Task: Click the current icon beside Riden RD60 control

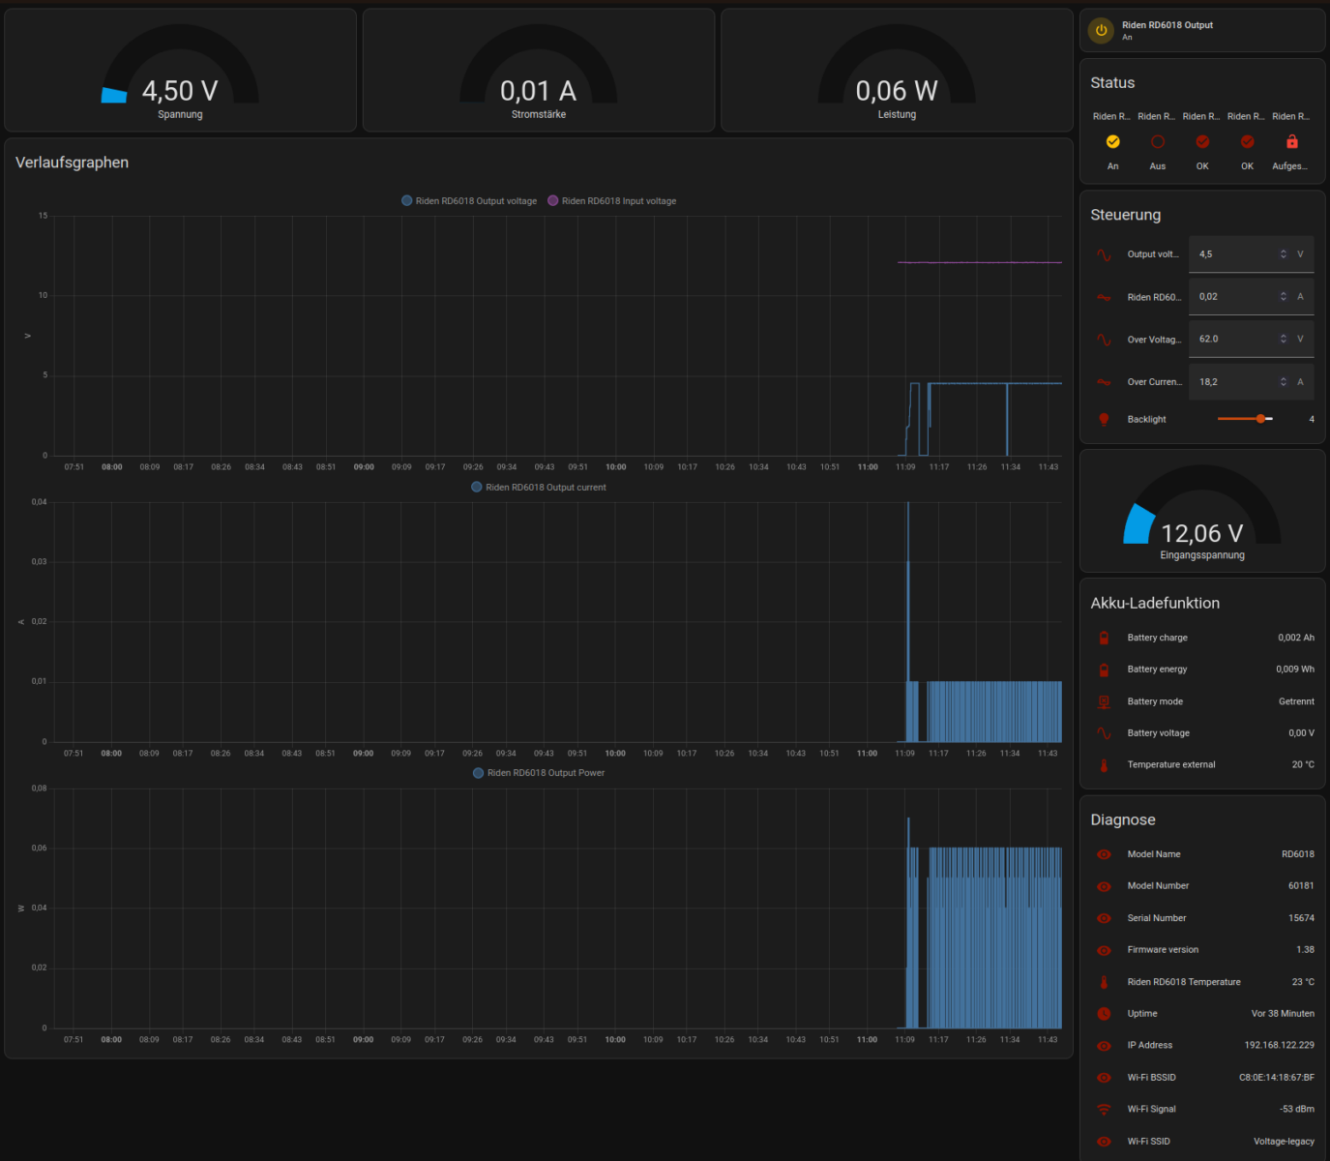Action: click(x=1104, y=297)
